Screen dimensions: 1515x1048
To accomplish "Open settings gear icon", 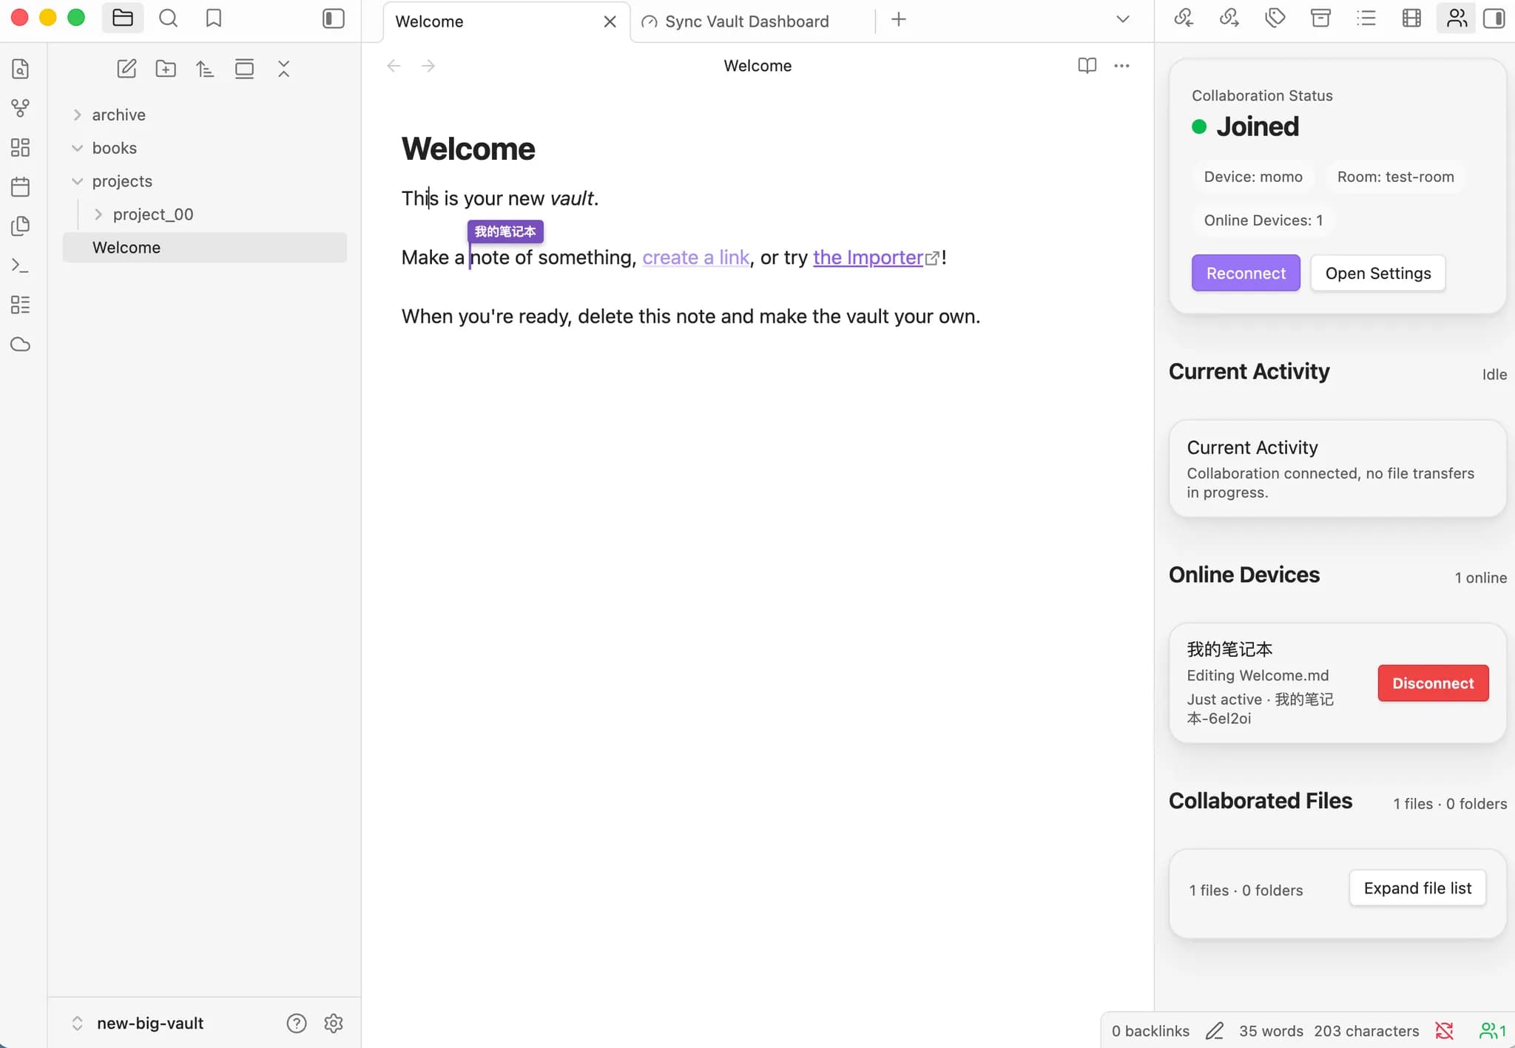I will (x=334, y=1024).
